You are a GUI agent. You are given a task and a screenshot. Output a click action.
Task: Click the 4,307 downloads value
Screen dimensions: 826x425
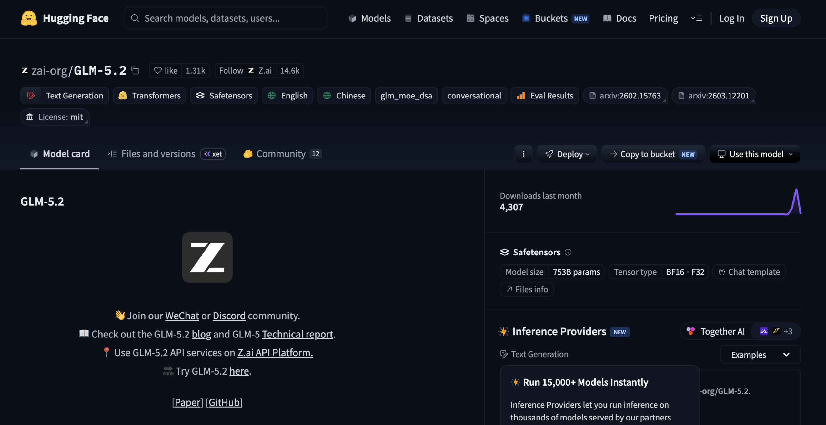[511, 207]
